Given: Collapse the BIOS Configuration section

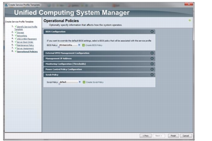Looking at the screenshot, I should click(152, 32).
